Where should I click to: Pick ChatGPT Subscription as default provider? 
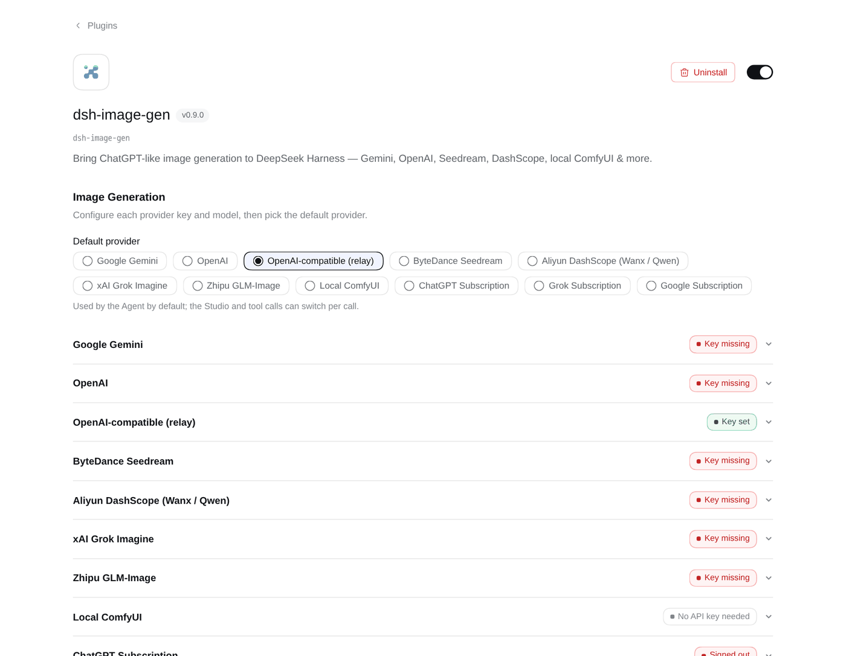point(456,286)
